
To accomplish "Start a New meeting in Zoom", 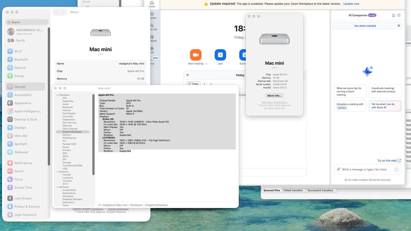I will pyautogui.click(x=196, y=55).
